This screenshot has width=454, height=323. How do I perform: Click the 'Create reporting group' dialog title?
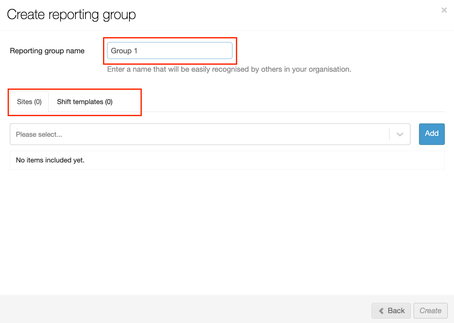(x=71, y=15)
